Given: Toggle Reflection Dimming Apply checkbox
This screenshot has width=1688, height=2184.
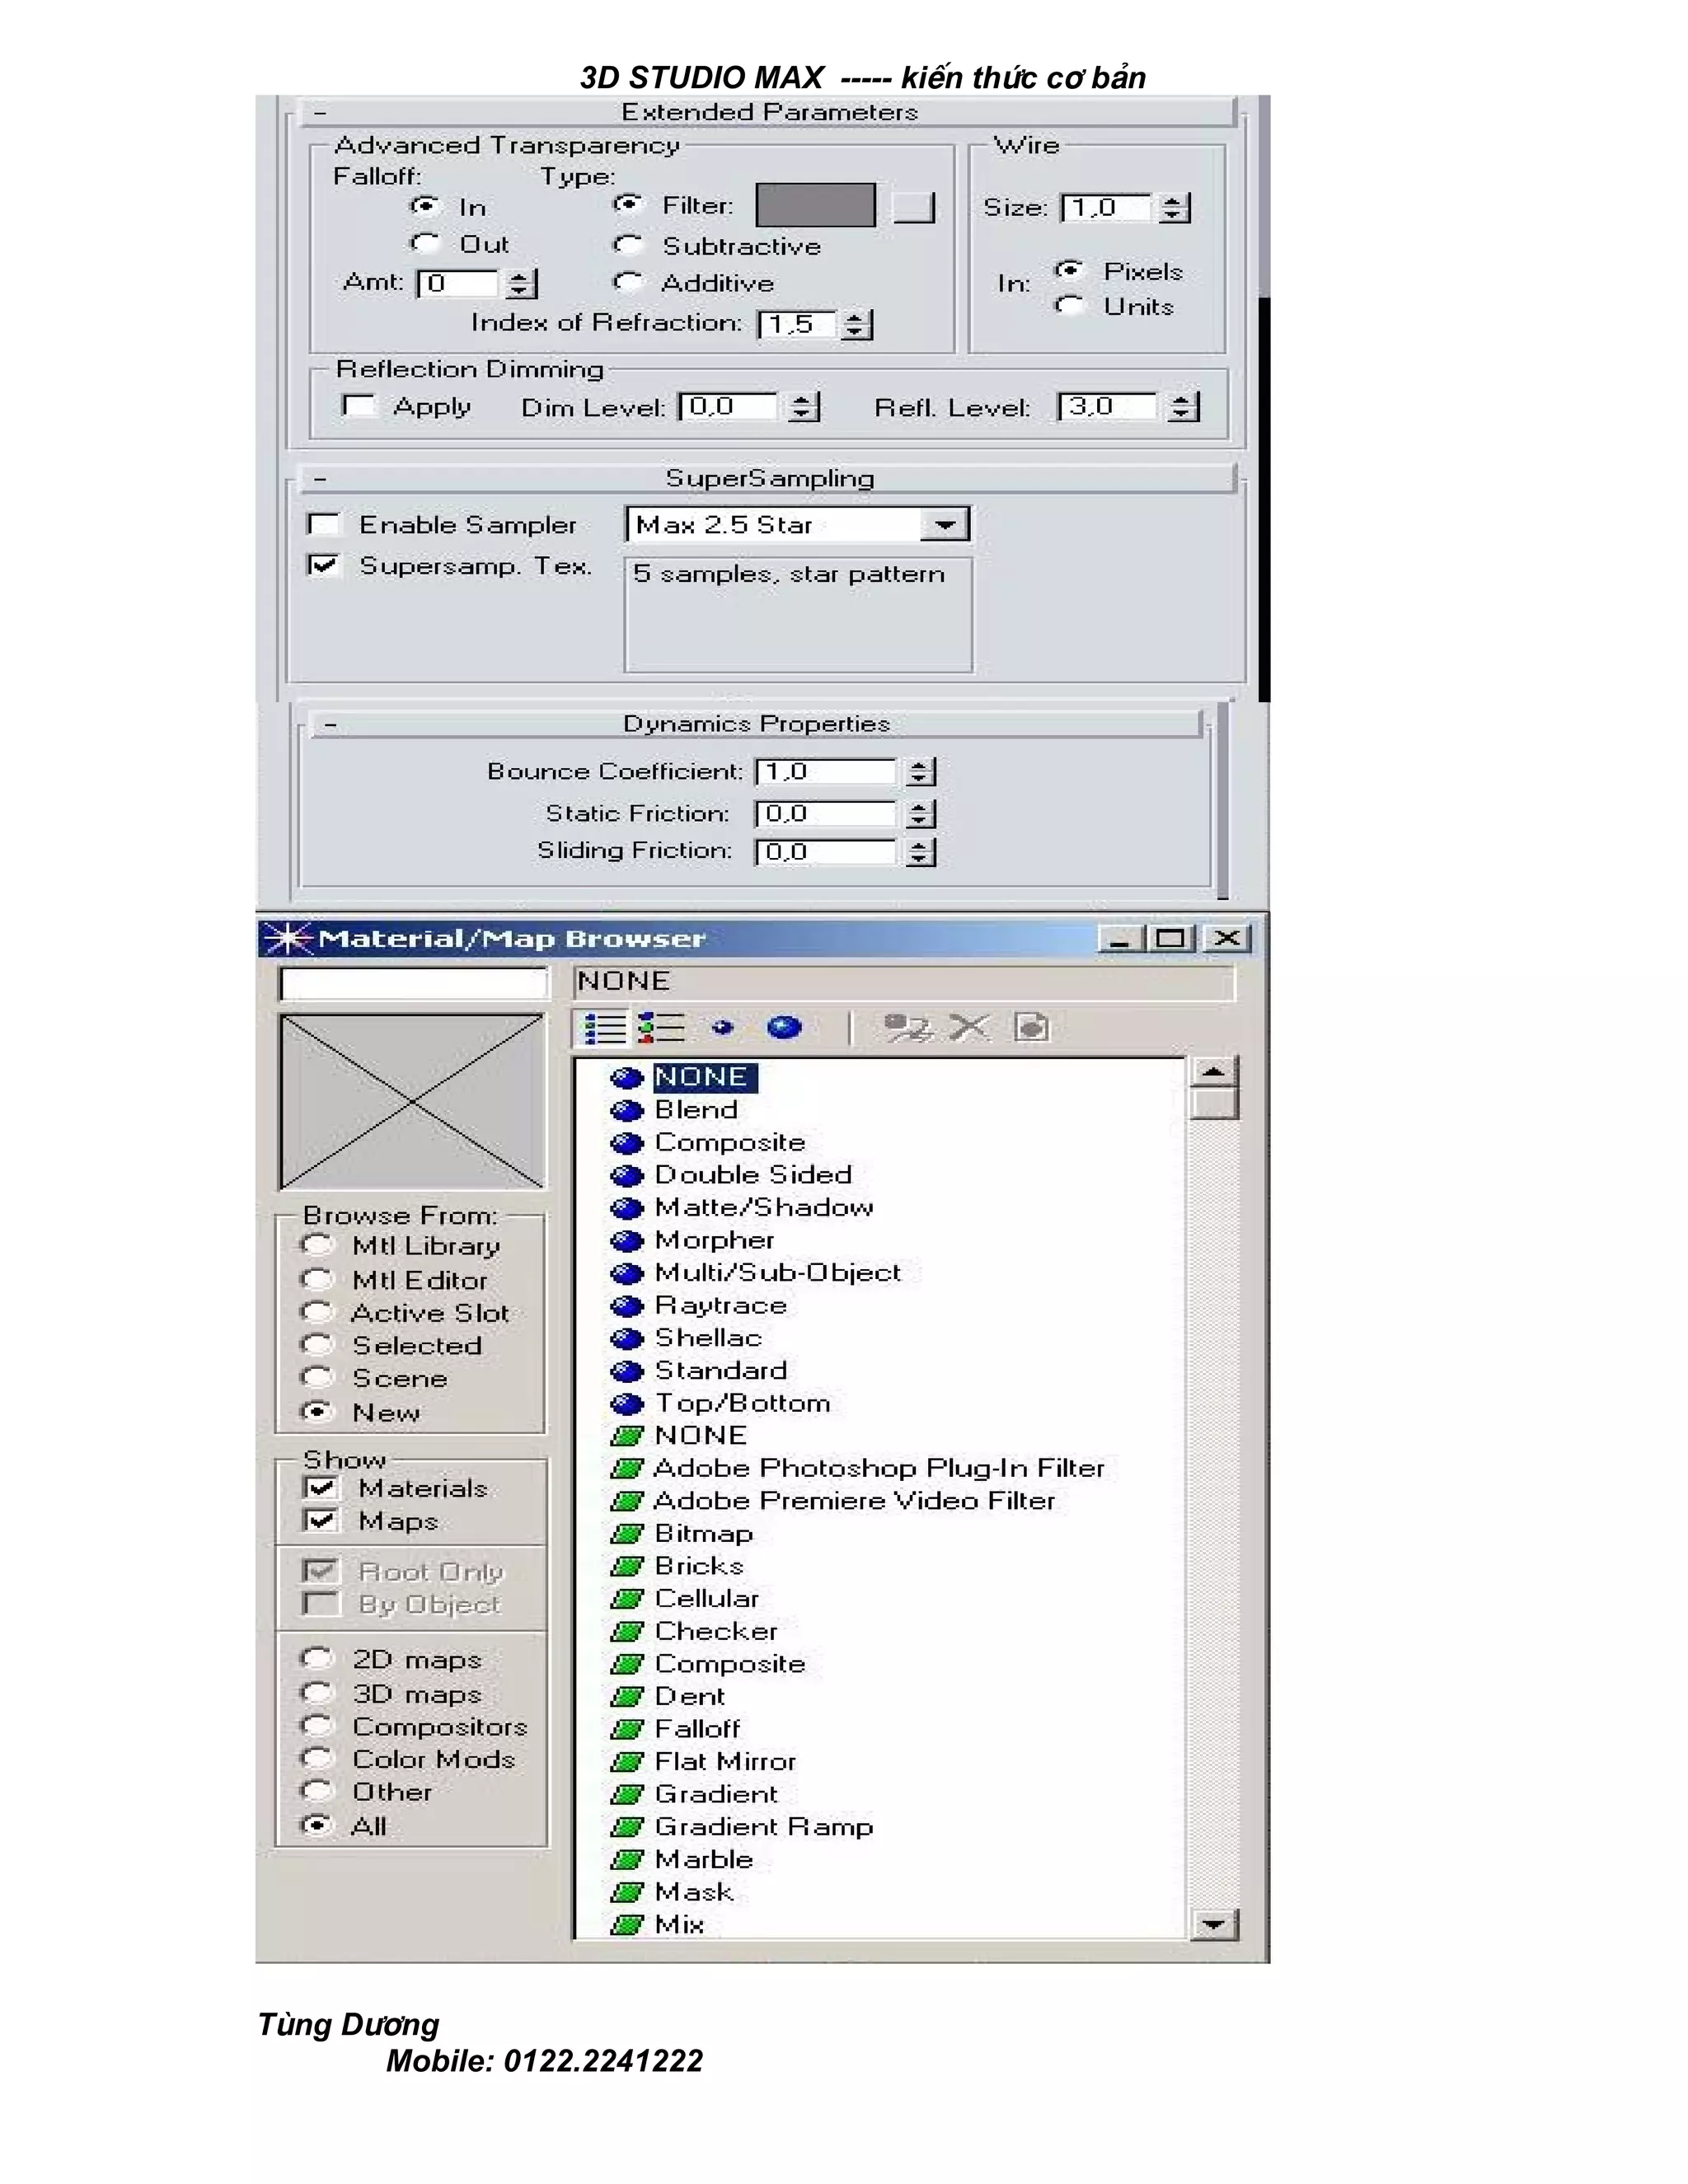Looking at the screenshot, I should coord(357,406).
